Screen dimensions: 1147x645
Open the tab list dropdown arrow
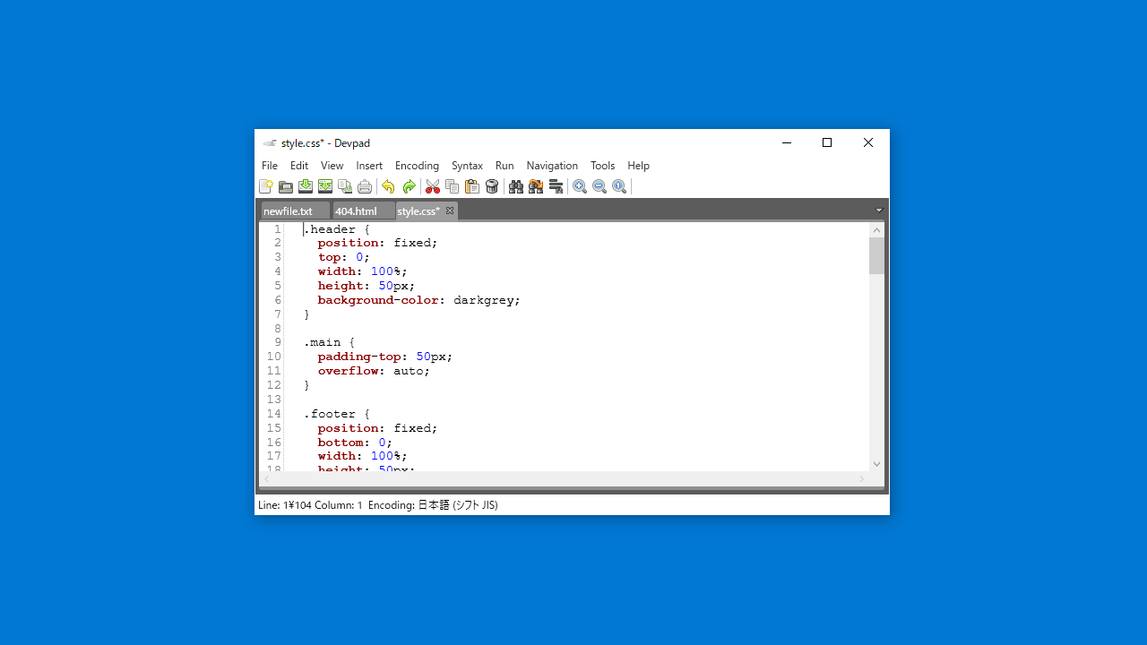click(879, 211)
